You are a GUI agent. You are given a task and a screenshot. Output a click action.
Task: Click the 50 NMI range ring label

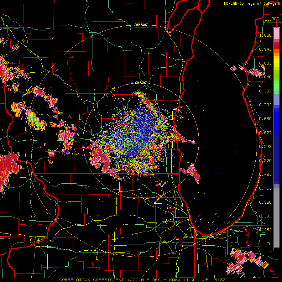click(x=141, y=83)
